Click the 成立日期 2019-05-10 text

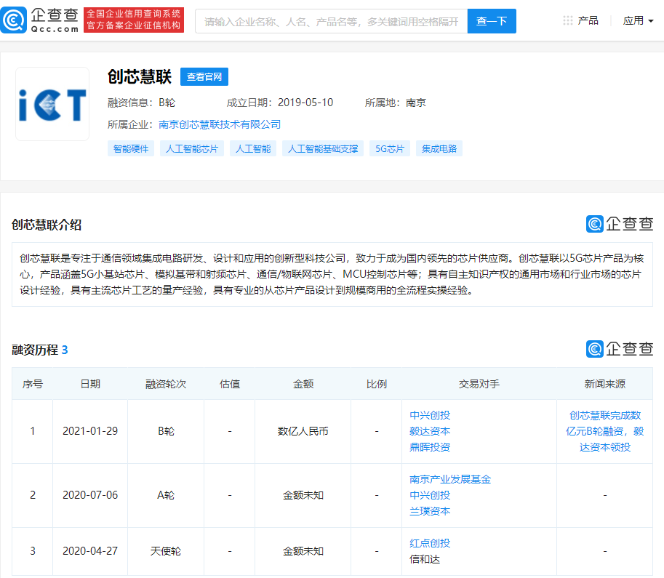280,103
